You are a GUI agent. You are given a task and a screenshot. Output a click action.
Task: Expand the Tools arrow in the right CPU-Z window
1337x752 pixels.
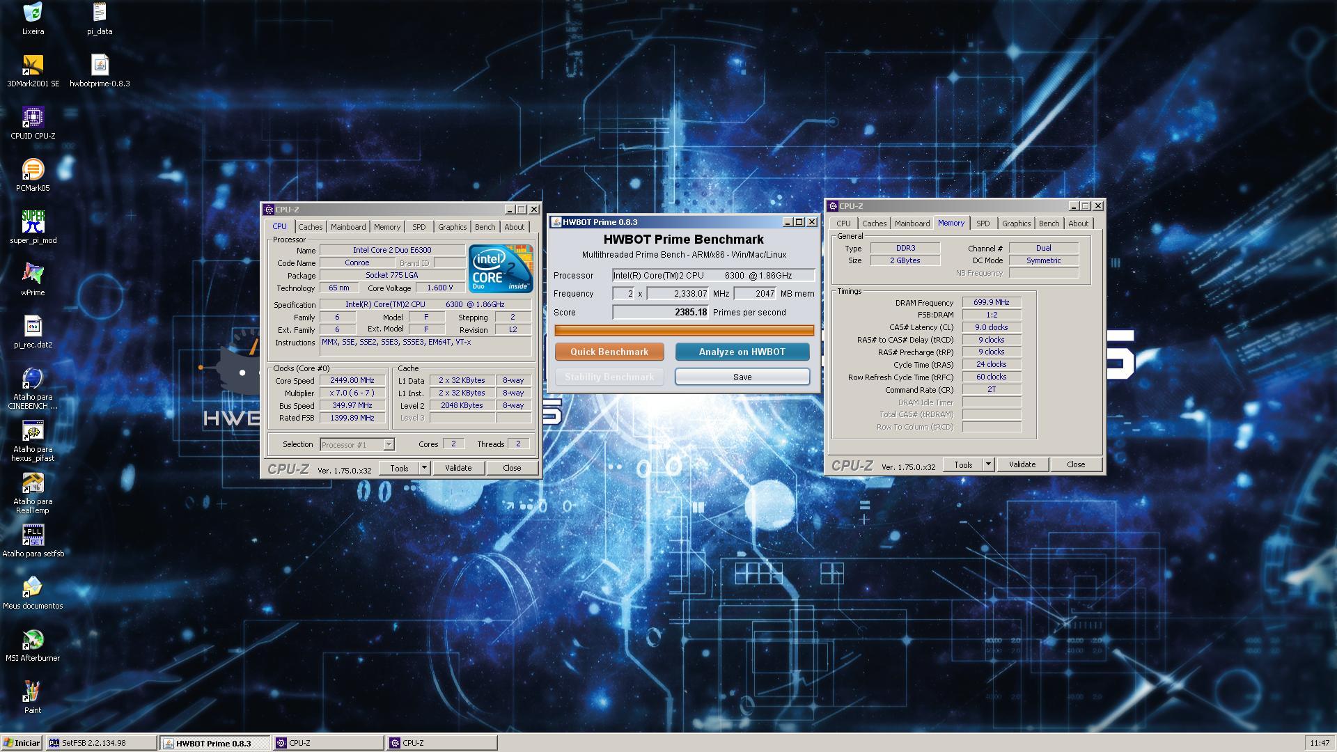coord(988,464)
